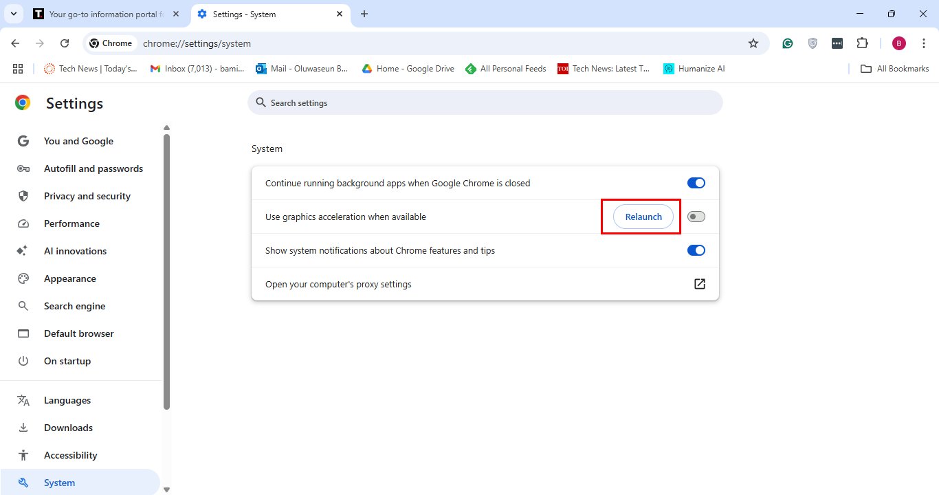The height and width of the screenshot is (495, 939).
Task: Open the dark password manager extension
Action: [837, 43]
